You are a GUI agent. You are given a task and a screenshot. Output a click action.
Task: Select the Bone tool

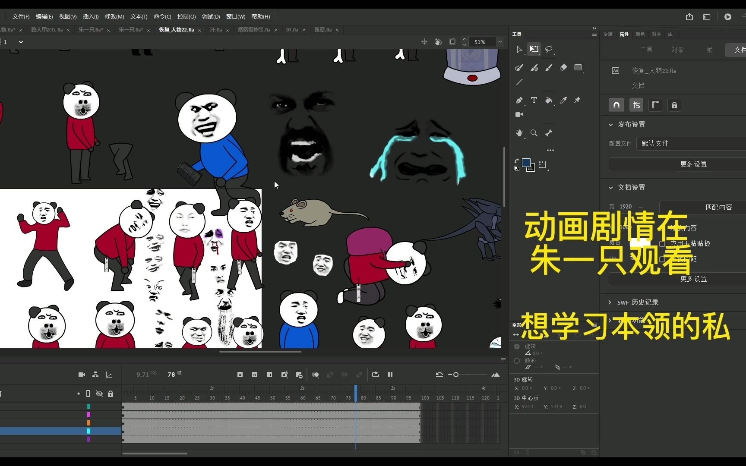click(549, 133)
